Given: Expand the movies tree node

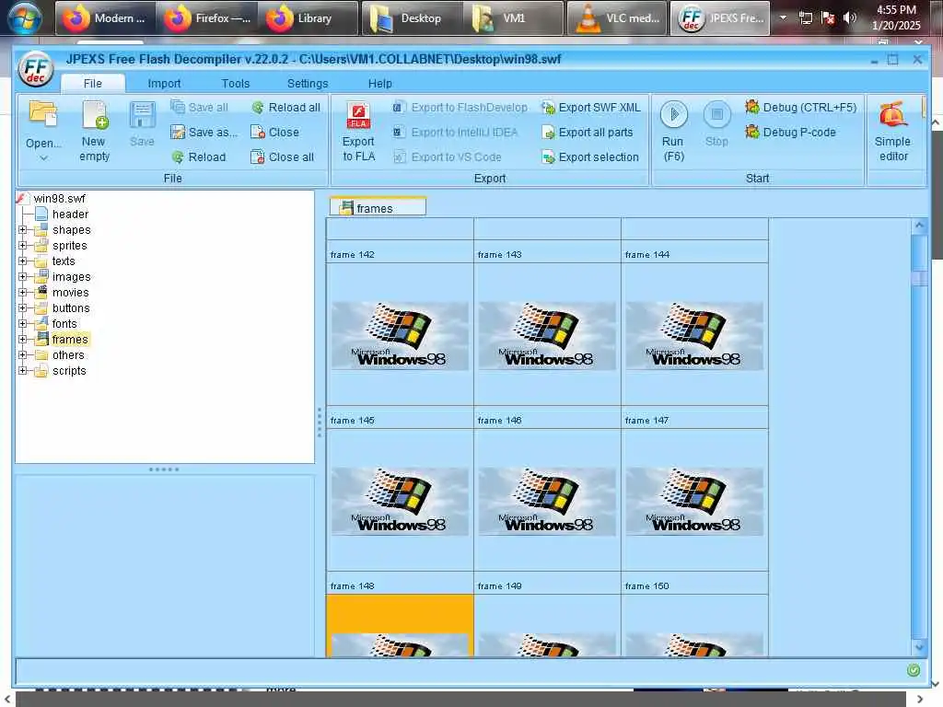Looking at the screenshot, I should click(x=23, y=292).
